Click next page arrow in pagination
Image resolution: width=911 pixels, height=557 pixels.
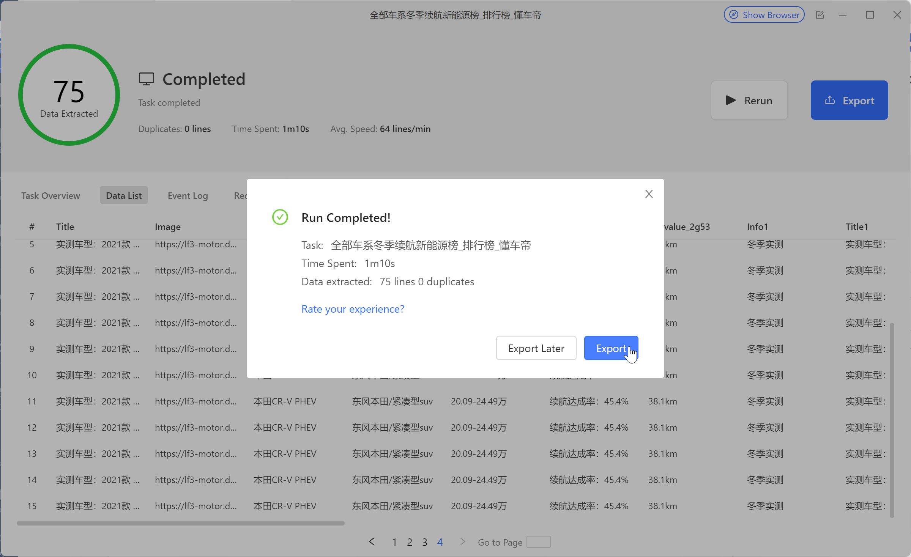pyautogui.click(x=462, y=542)
